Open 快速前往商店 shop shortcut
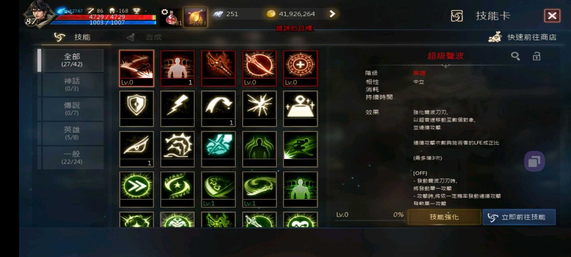Screen dimensions: 571x257 coord(522,37)
